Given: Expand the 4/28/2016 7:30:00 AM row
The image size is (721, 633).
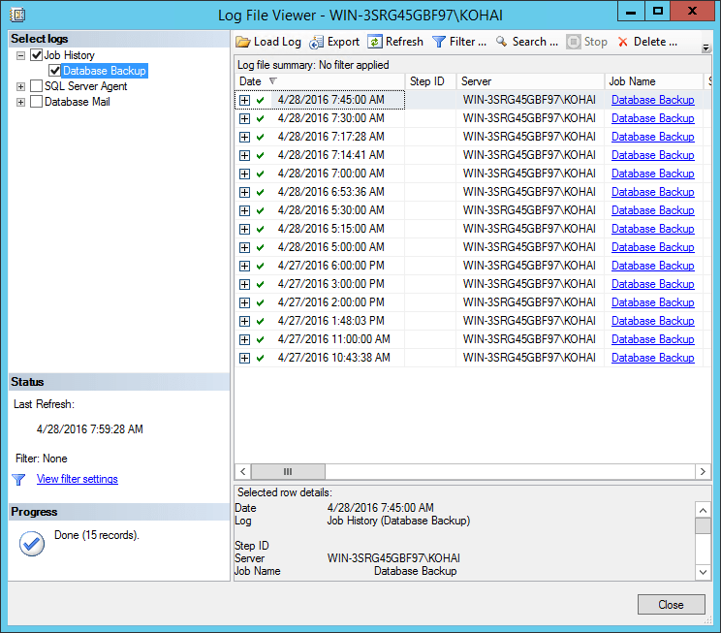Looking at the screenshot, I should [x=244, y=118].
